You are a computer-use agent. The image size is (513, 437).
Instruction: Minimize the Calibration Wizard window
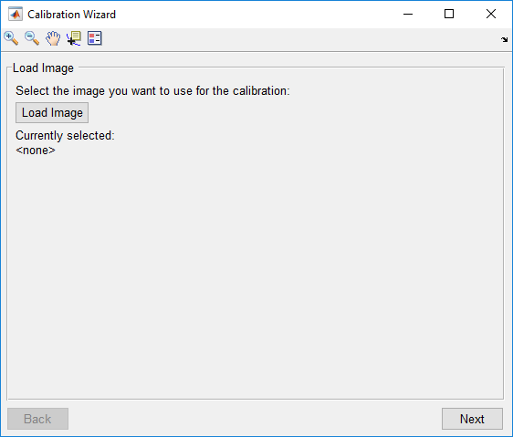[408, 14]
